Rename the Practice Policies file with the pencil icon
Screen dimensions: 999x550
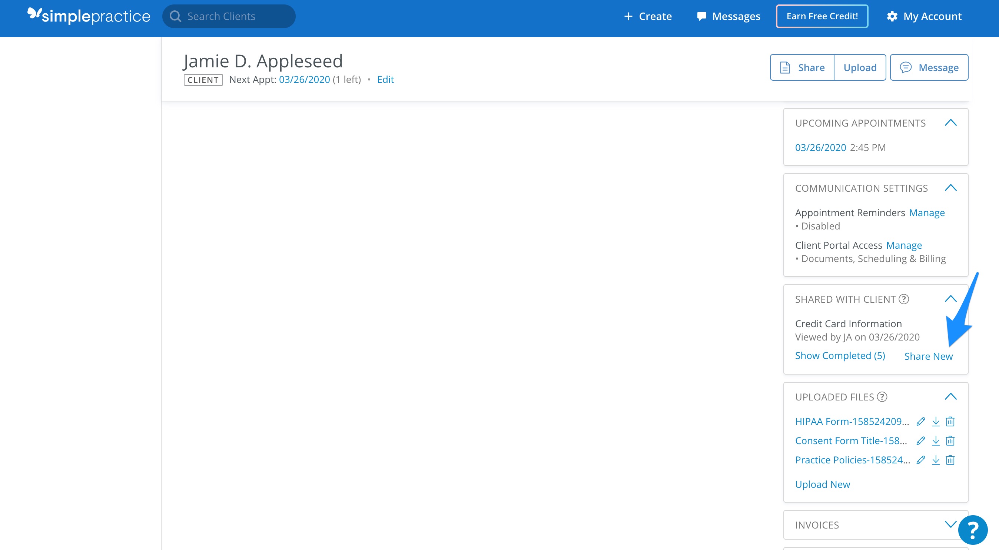pyautogui.click(x=920, y=460)
